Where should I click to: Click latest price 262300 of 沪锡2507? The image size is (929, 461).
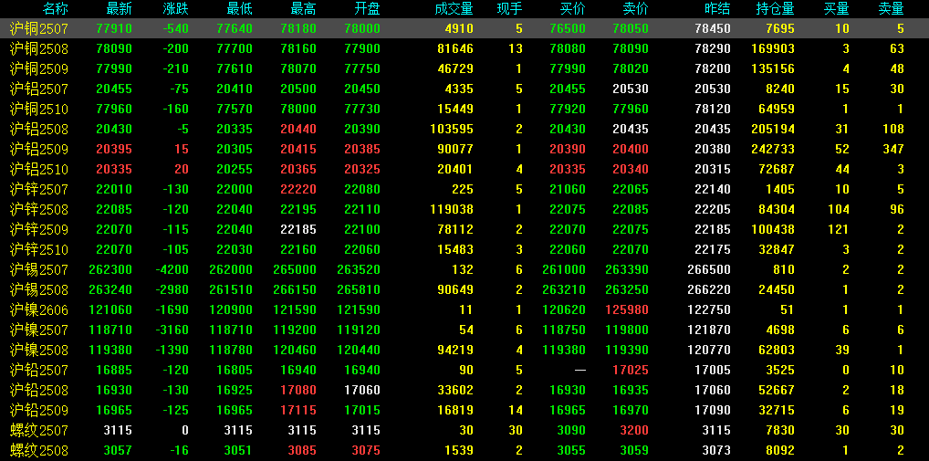pyautogui.click(x=110, y=269)
